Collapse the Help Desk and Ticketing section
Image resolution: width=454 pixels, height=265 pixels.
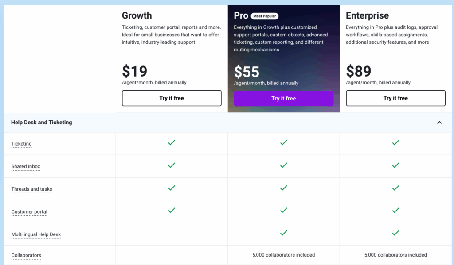tap(439, 123)
